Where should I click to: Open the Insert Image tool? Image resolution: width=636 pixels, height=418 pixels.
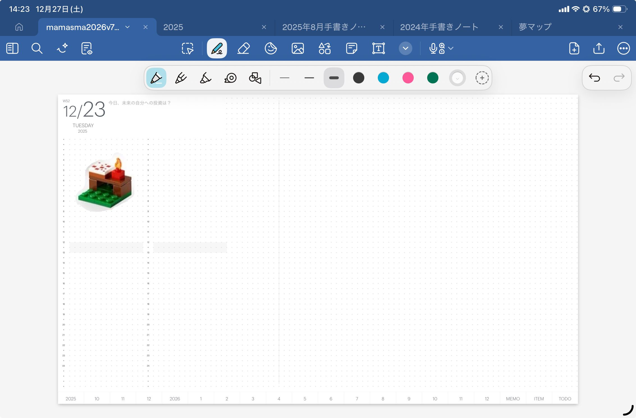click(x=298, y=48)
